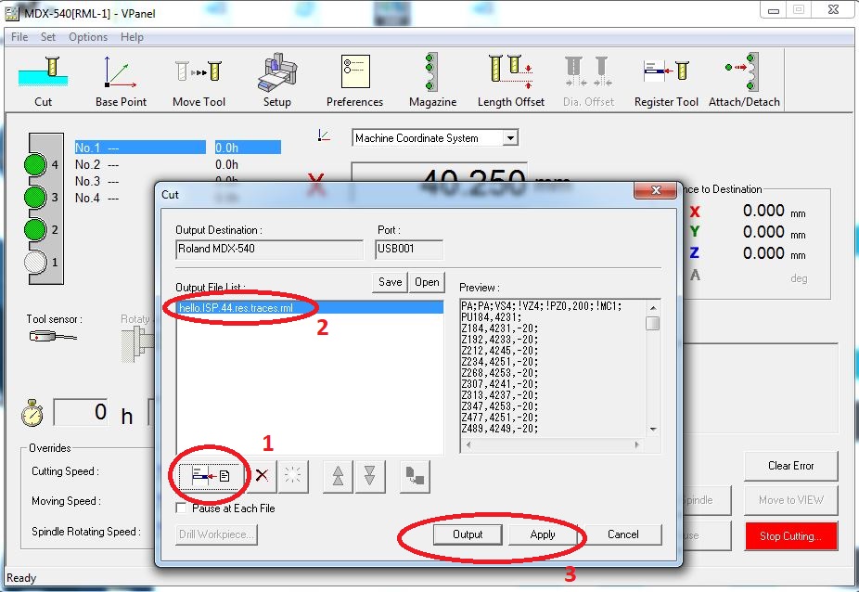Click the cutting hours field showing 0
Screen dimensions: 859x592
(81, 412)
